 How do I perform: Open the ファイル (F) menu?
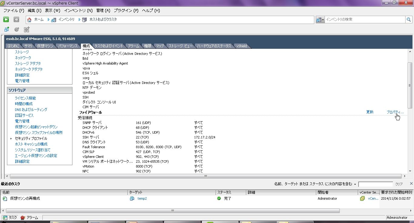(14, 10)
